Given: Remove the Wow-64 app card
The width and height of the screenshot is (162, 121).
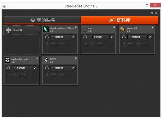Looking at the screenshot, I should pos(153,27).
